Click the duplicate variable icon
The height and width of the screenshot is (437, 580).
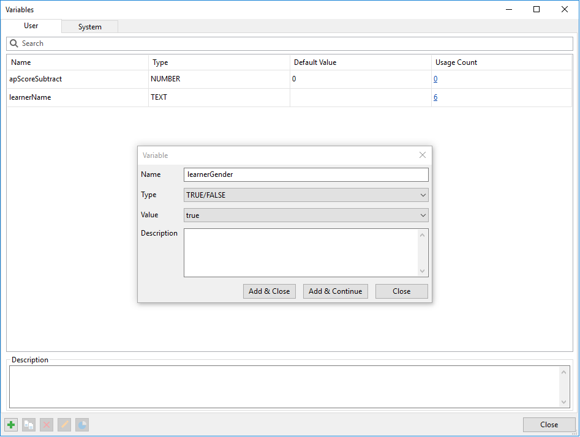29,424
